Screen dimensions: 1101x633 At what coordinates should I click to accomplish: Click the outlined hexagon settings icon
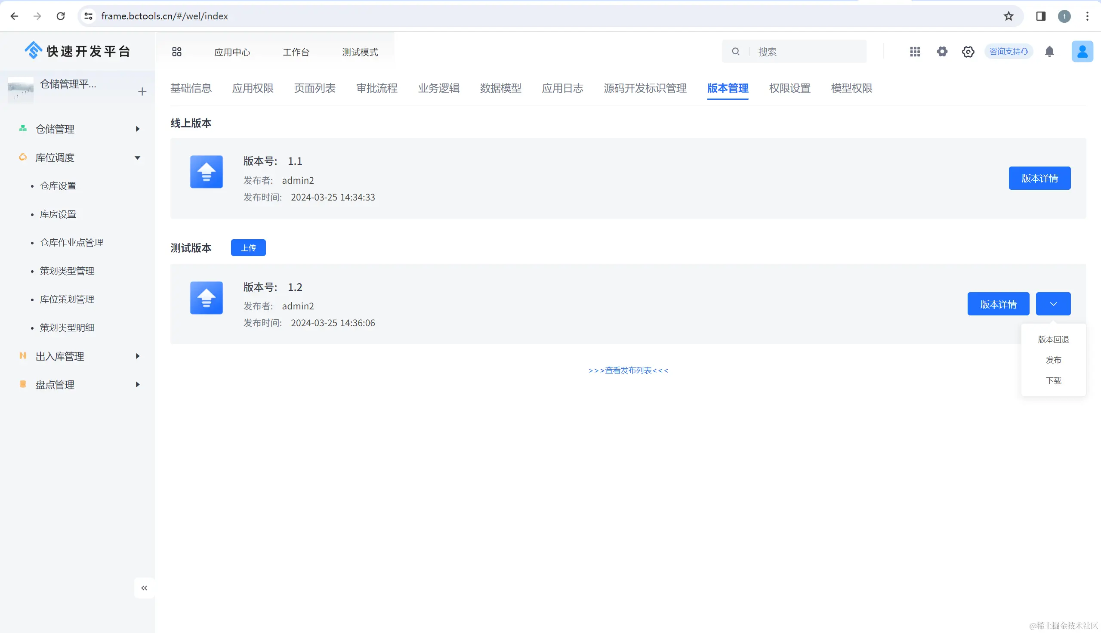click(x=968, y=52)
